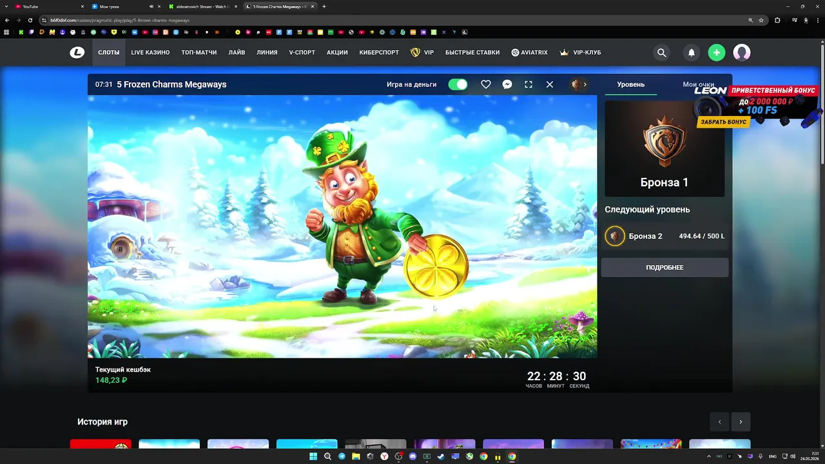Open notifications via the bell icon
The width and height of the screenshot is (825, 464).
692,53
